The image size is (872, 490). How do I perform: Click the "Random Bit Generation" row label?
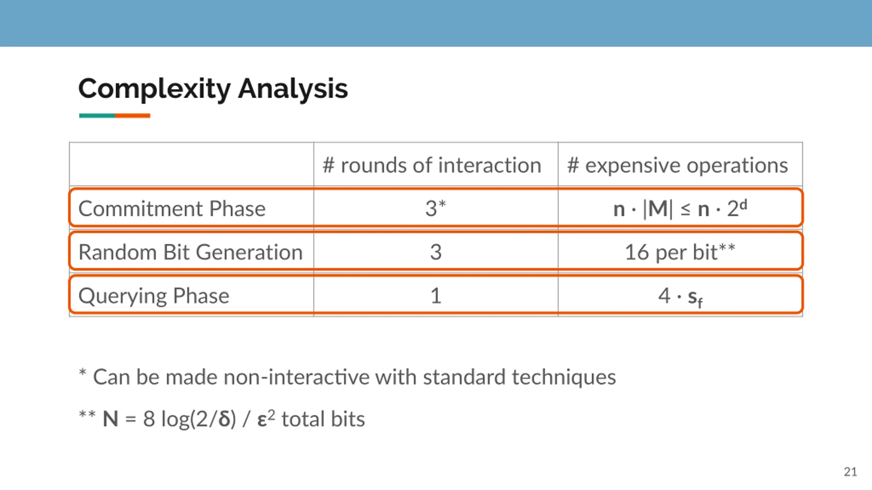[190, 252]
